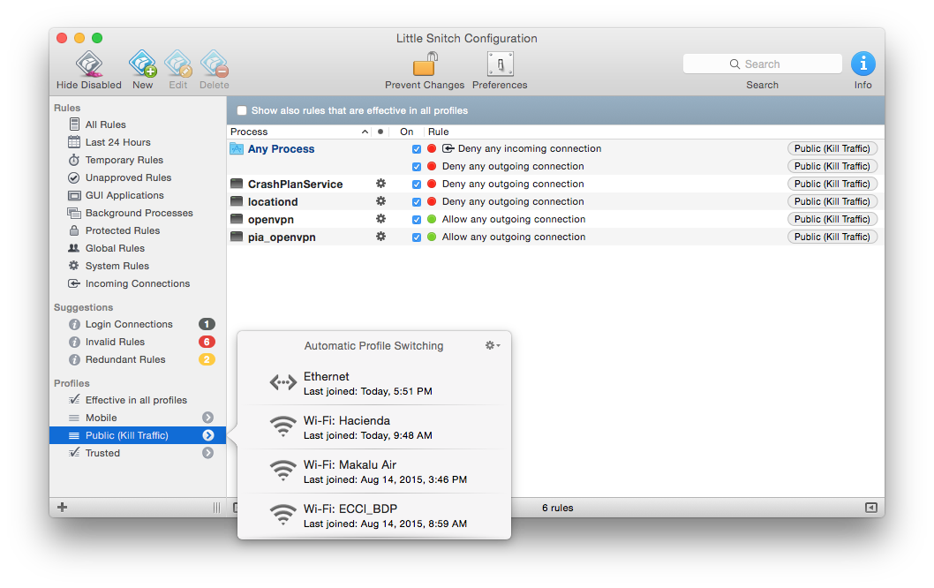934x588 pixels.
Task: Click profile tag on pia_openvpn row
Action: point(832,237)
